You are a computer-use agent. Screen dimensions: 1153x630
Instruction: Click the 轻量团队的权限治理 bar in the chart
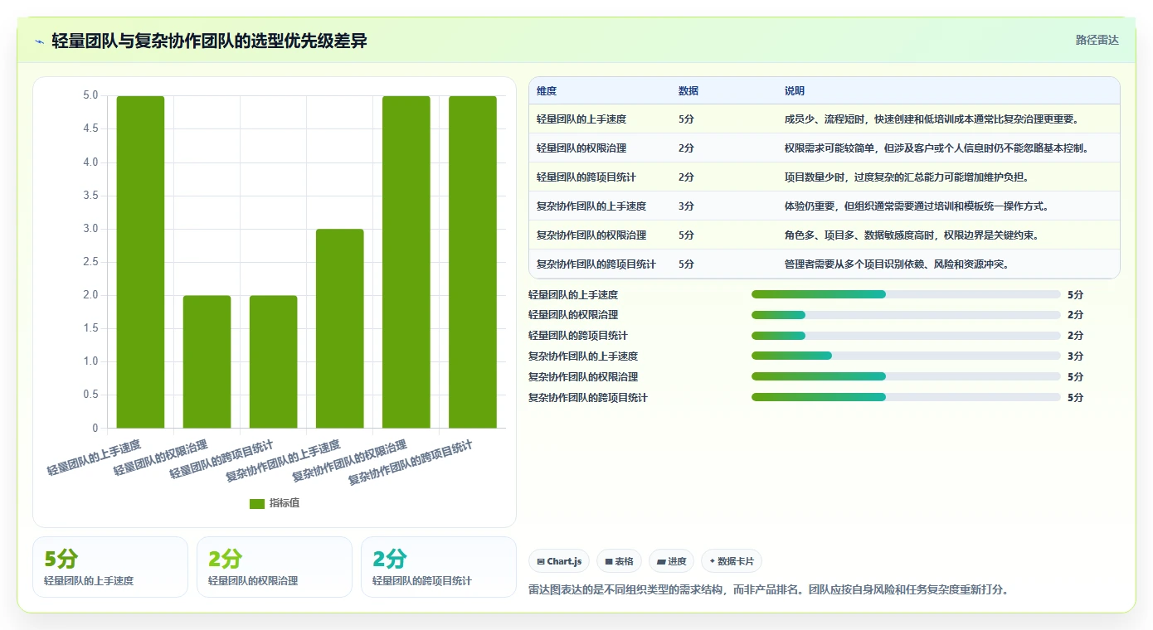pos(207,361)
